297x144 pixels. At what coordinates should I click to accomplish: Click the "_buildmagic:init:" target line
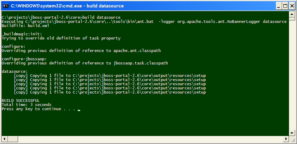coord(22,34)
